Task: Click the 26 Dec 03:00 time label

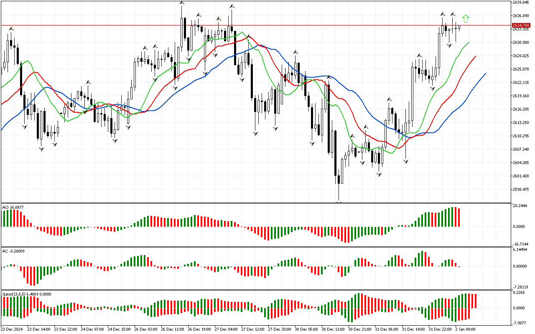Action: 146,329
